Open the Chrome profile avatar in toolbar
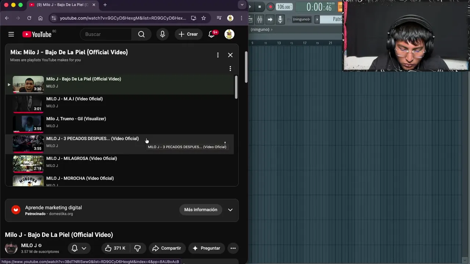The height and width of the screenshot is (264, 470). (x=230, y=18)
